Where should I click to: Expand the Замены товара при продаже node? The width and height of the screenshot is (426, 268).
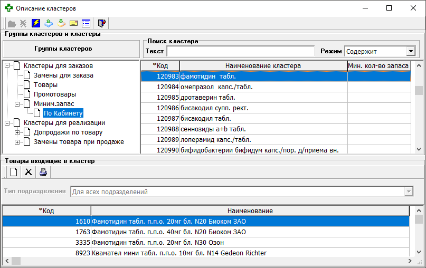coord(17,142)
